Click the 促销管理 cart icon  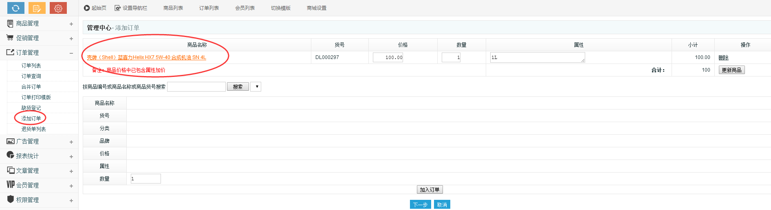pos(10,38)
